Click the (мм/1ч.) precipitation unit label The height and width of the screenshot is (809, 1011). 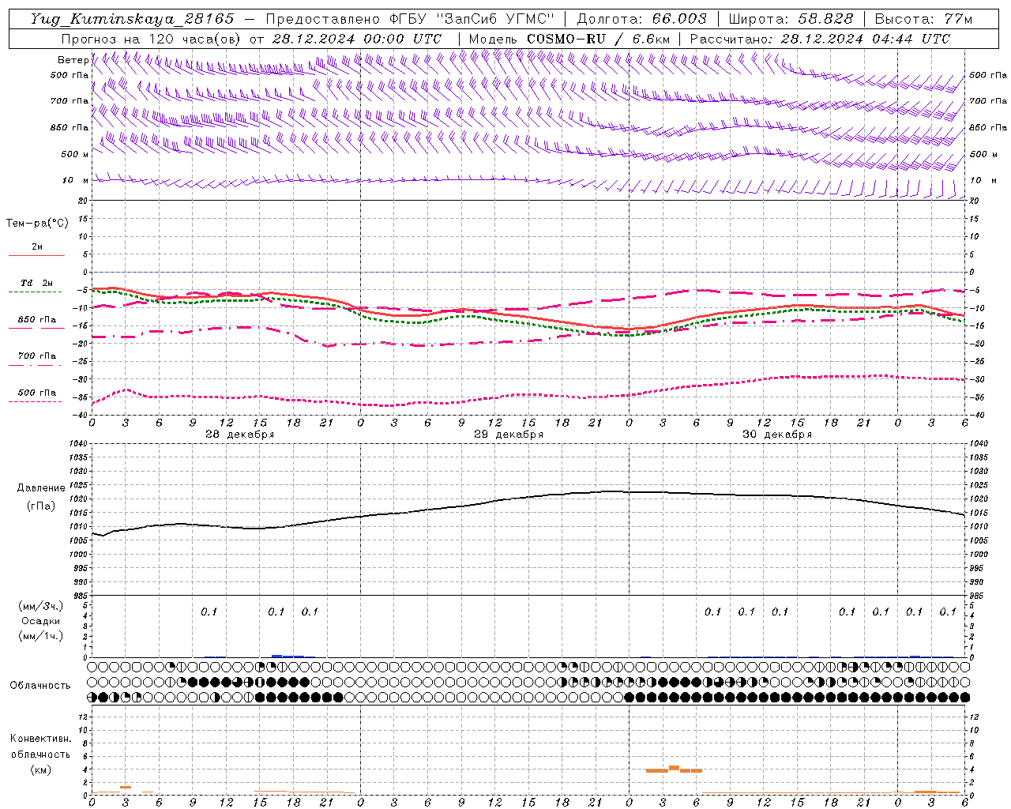41,636
